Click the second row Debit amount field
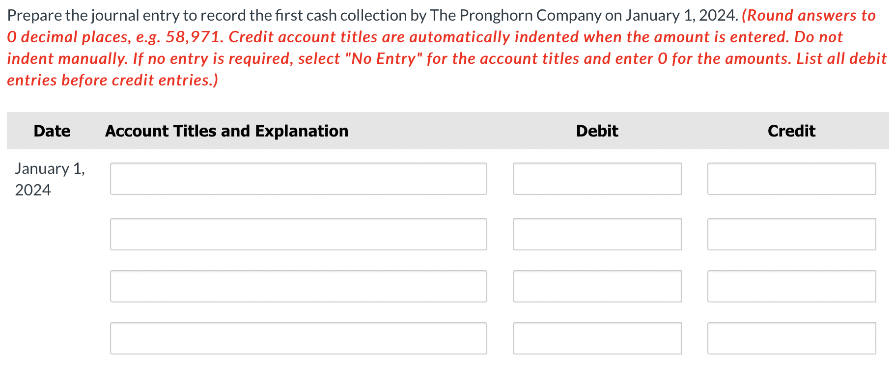The height and width of the screenshot is (382, 894). (597, 234)
